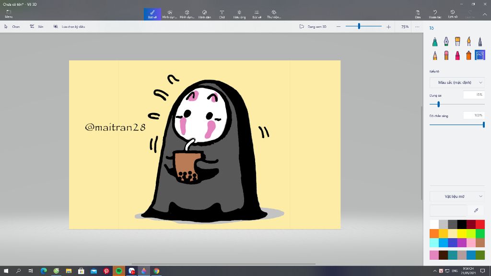491x276 pixels.
Task: Click the vertical canvas scrollbar
Action: 421,153
